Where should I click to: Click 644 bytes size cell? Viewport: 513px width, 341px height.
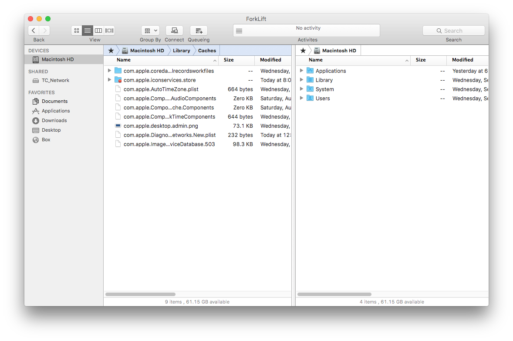[240, 116]
